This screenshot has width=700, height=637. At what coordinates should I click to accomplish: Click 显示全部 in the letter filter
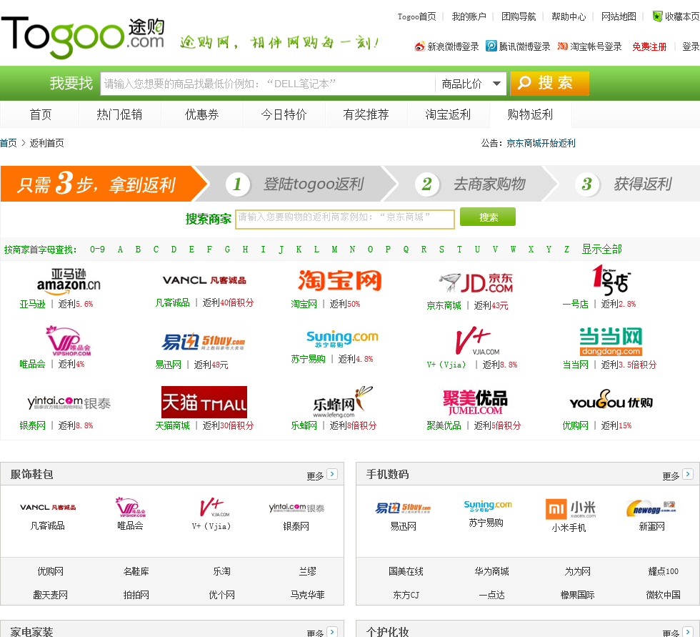(x=601, y=250)
